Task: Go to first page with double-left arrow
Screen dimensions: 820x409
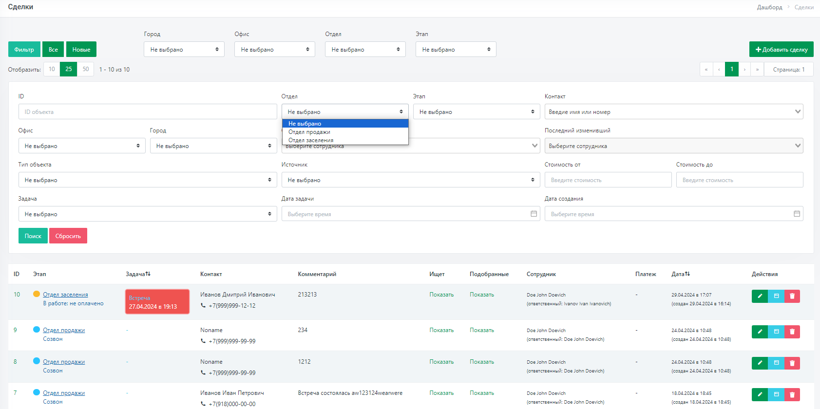Action: click(706, 69)
